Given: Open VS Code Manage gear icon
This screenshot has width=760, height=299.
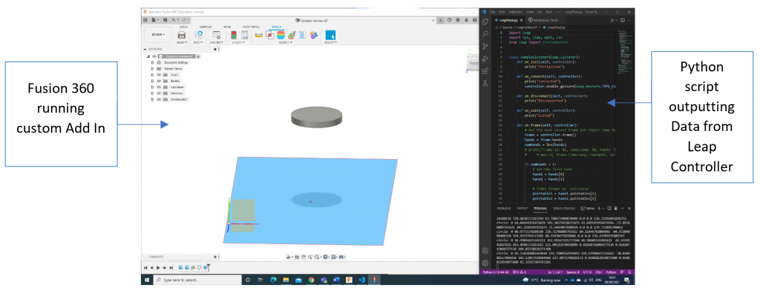Looking at the screenshot, I should click(x=485, y=263).
